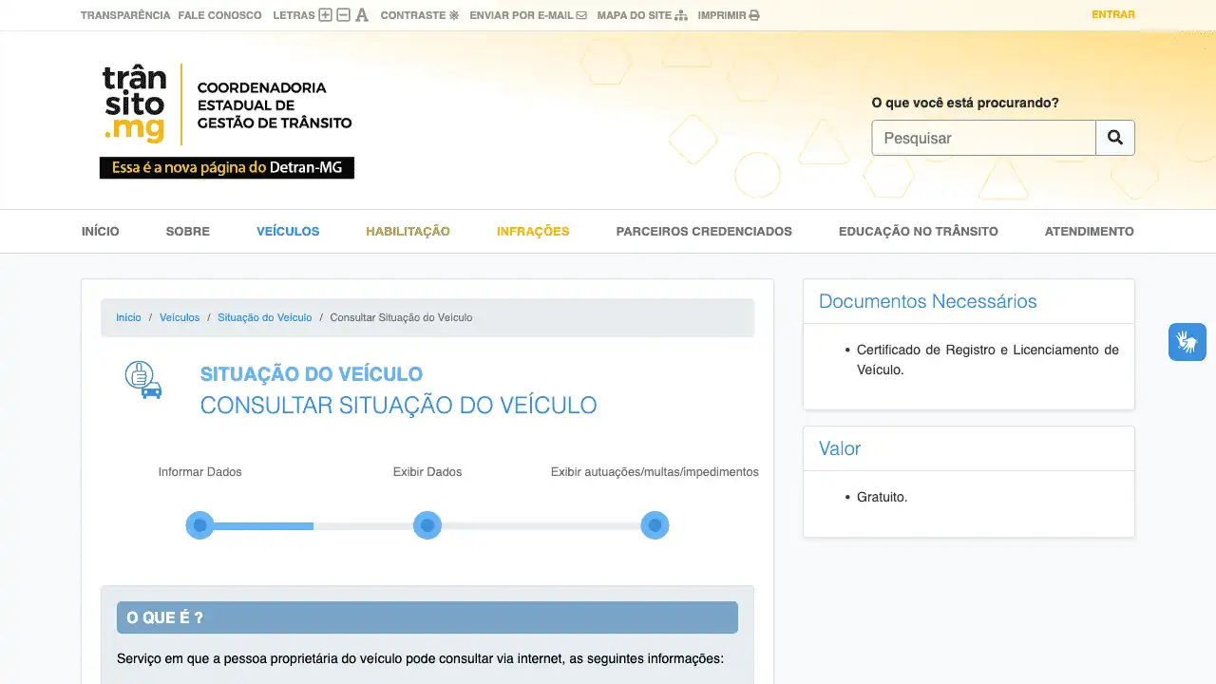Expand the Infrações navigation menu
1216x684 pixels.
[x=533, y=231]
